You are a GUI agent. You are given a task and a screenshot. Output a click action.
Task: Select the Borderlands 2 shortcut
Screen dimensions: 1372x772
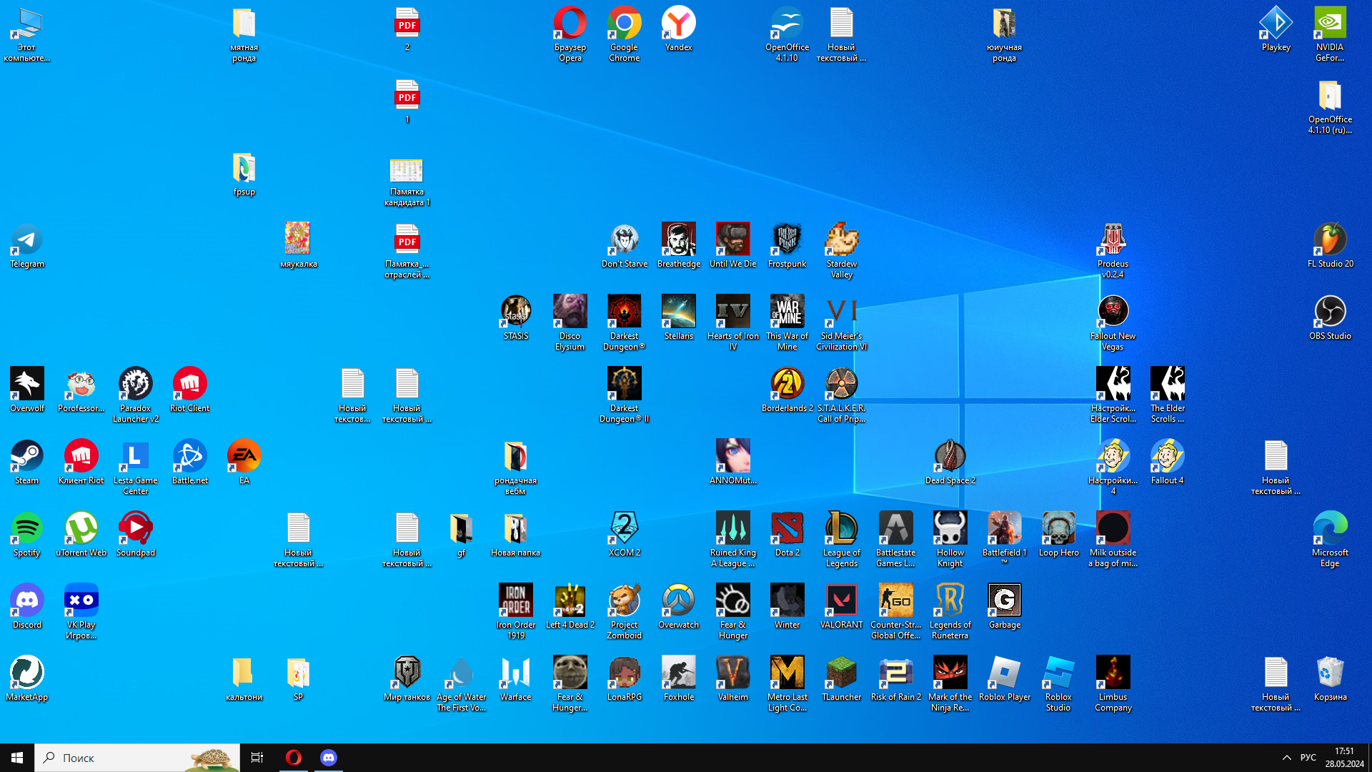pos(787,390)
